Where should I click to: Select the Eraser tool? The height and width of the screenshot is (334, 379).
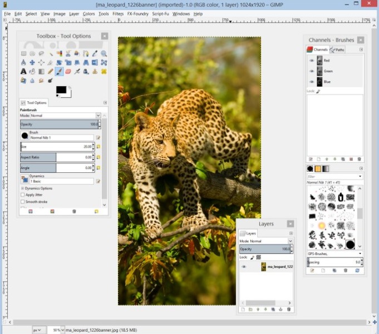[68, 71]
